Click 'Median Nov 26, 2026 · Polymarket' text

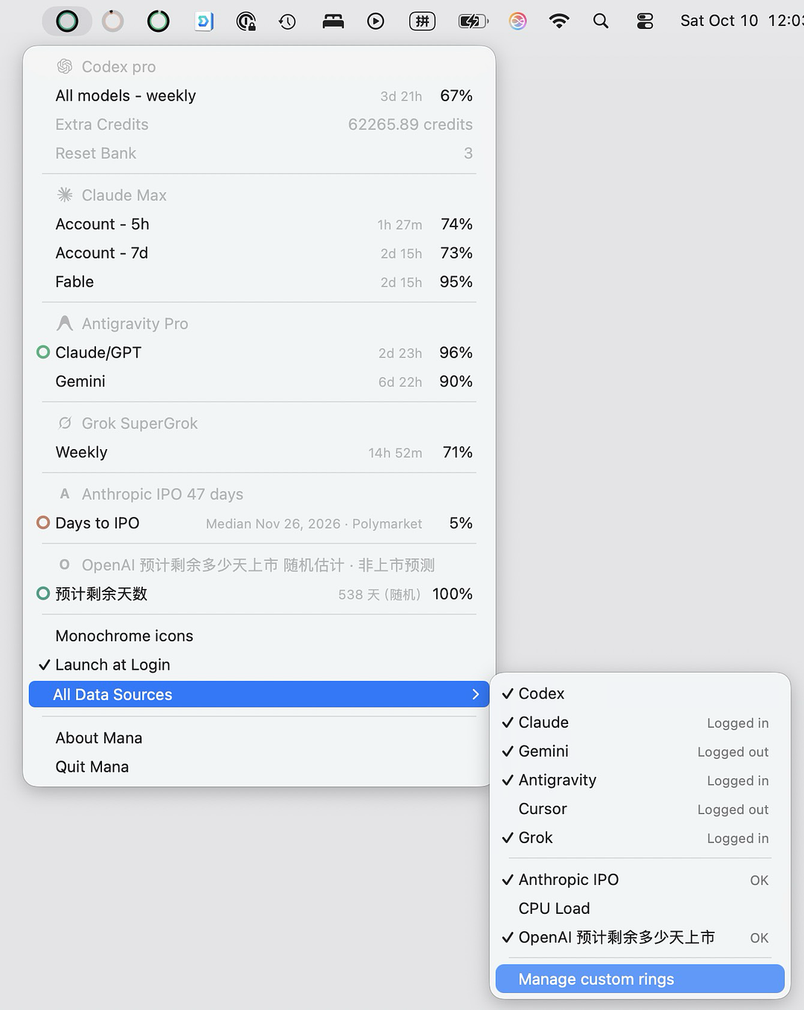(x=313, y=524)
